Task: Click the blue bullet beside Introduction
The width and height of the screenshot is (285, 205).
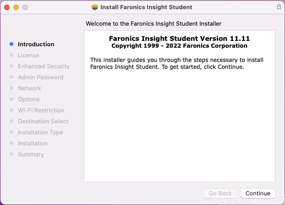Action: (x=11, y=44)
